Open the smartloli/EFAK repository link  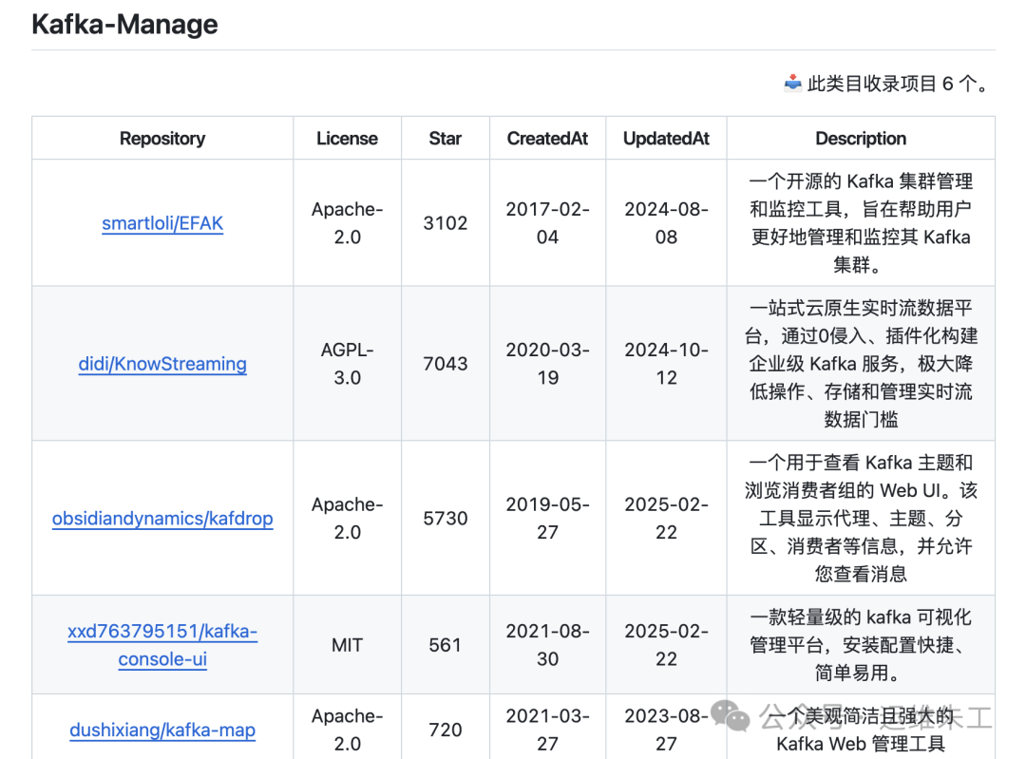(162, 223)
